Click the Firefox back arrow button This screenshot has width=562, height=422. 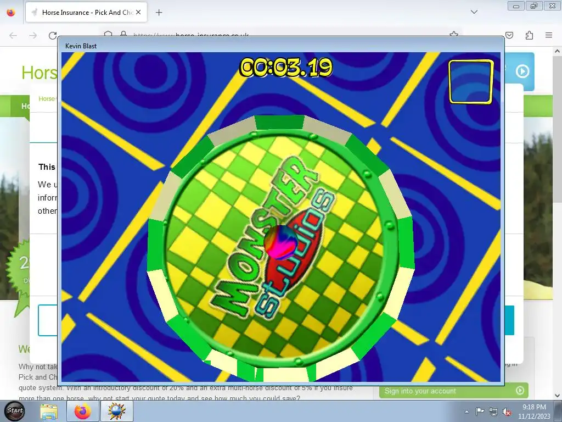[13, 35]
